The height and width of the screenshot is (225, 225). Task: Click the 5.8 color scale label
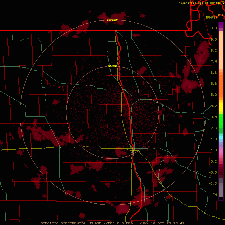click(x=214, y=84)
